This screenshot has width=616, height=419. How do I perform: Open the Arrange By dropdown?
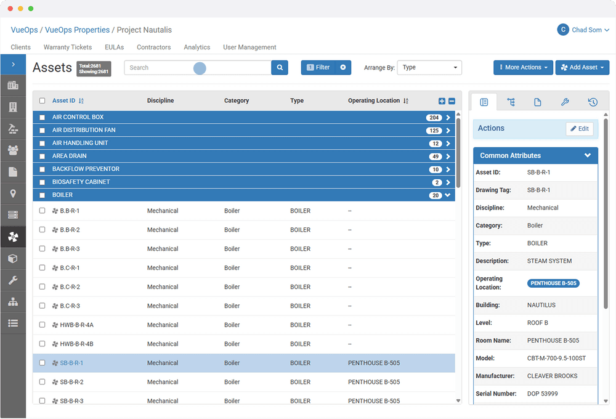pos(429,67)
